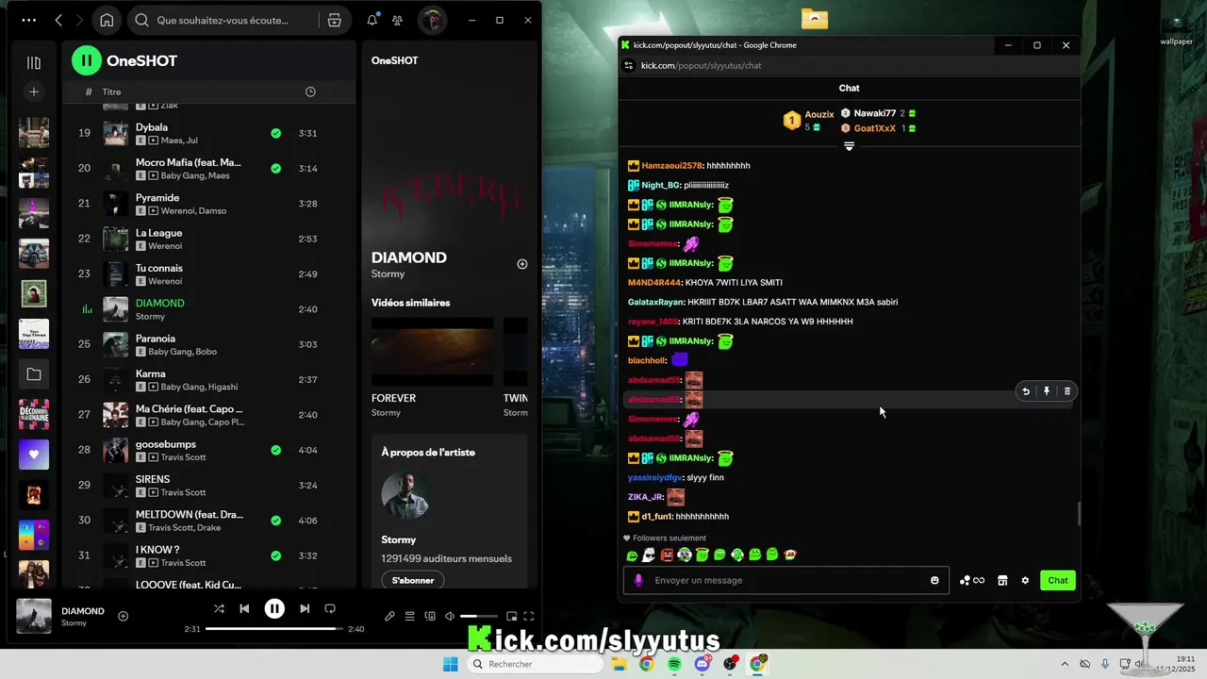Open the emoji picker in chat input

934,580
